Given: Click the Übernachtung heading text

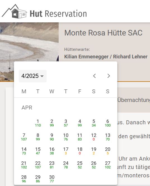Looking at the screenshot, I should coord(134,100).
